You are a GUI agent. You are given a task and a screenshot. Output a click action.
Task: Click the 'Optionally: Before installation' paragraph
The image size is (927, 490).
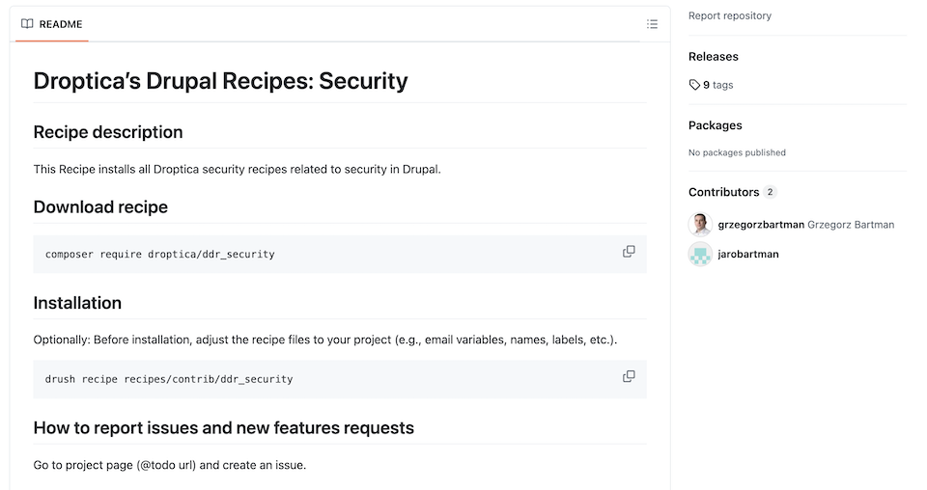tap(325, 340)
